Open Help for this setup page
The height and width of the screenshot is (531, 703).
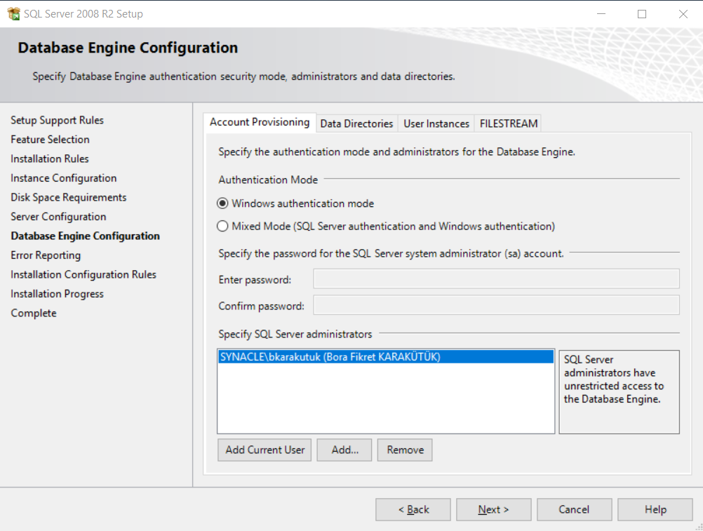coord(655,509)
